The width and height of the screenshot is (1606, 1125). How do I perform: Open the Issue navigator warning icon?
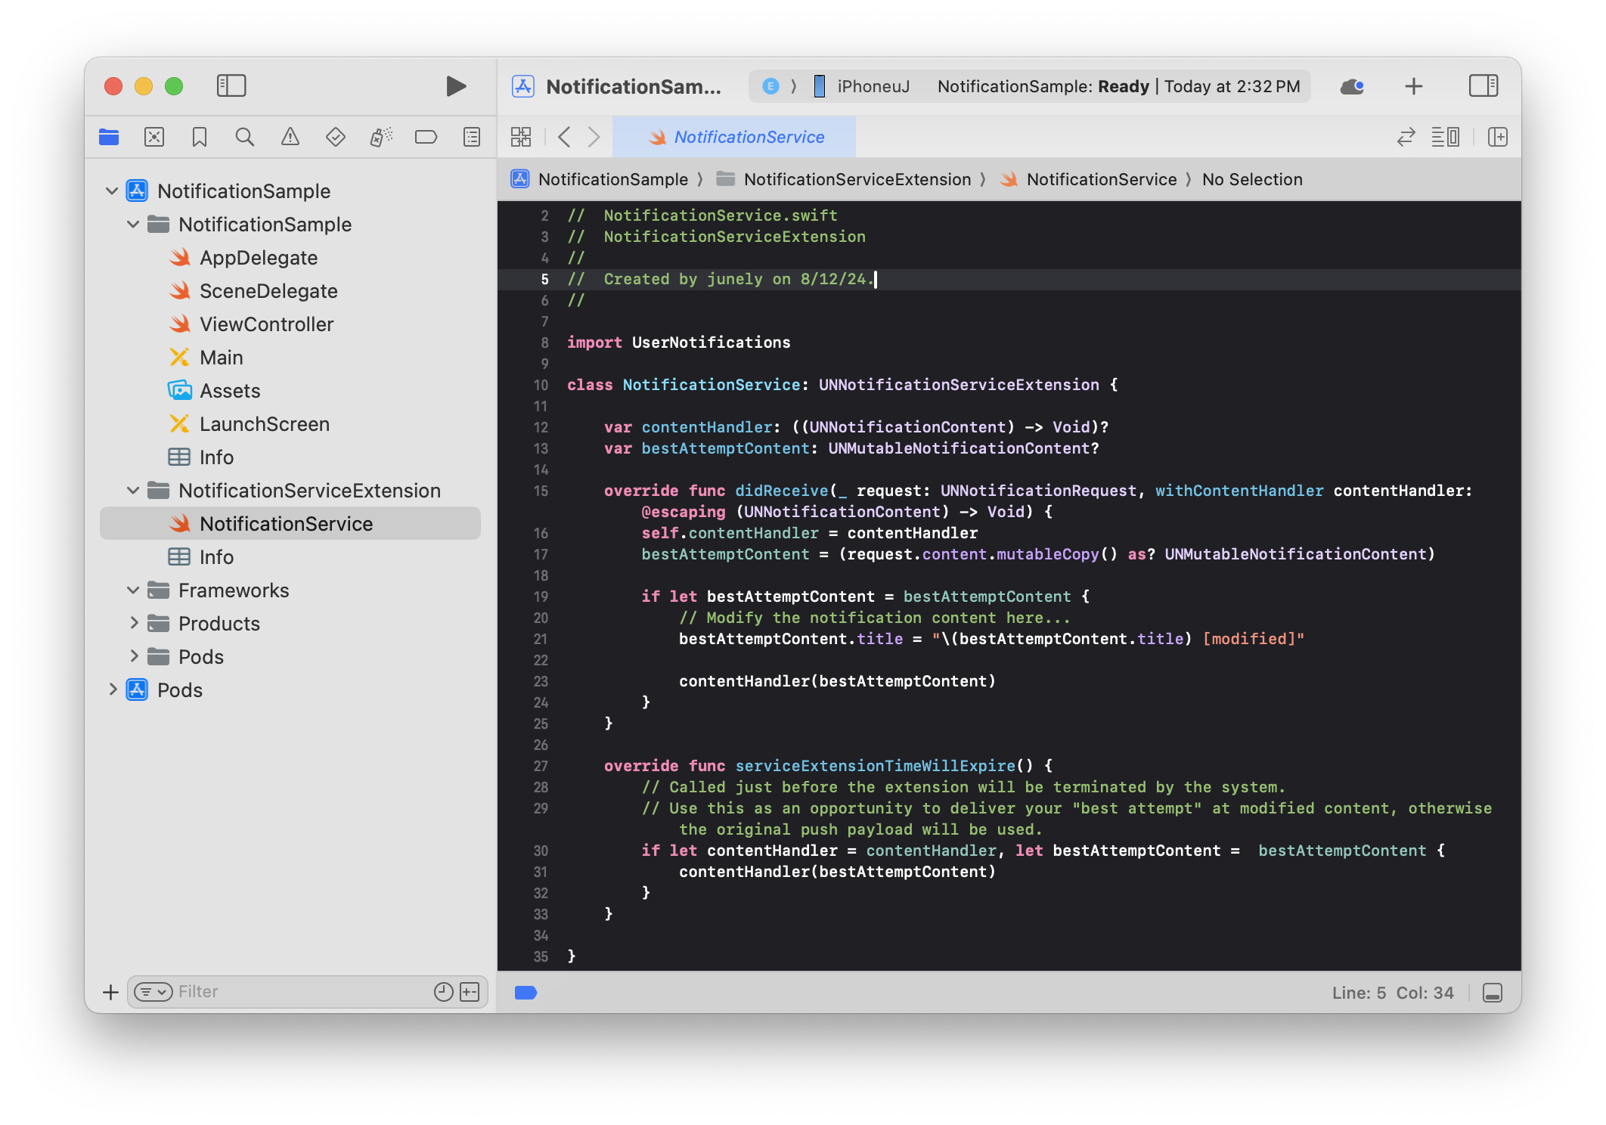tap(290, 137)
